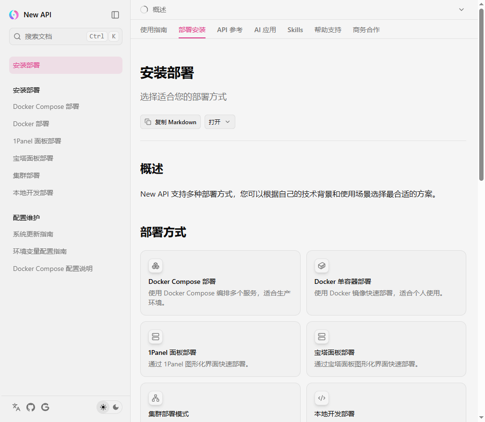The height and width of the screenshot is (422, 485).
Task: Click the Docker Compose deployment card icon
Action: point(156,266)
